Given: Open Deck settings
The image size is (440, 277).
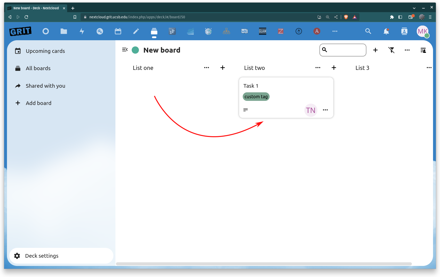Looking at the screenshot, I should pyautogui.click(x=61, y=256).
